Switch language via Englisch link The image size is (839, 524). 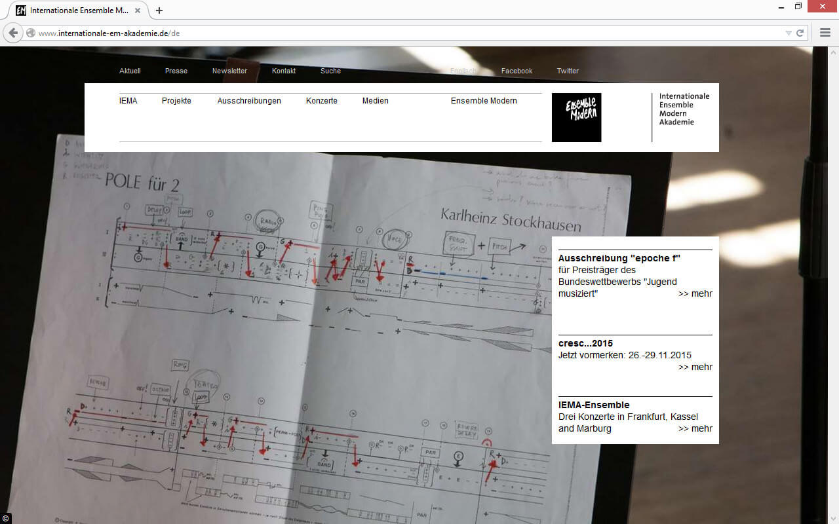pyautogui.click(x=463, y=71)
